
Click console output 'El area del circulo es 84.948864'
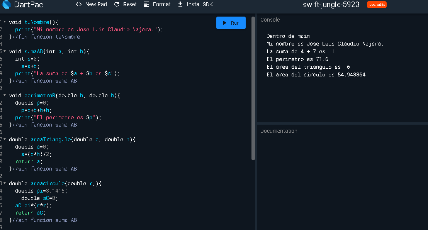[316, 74]
